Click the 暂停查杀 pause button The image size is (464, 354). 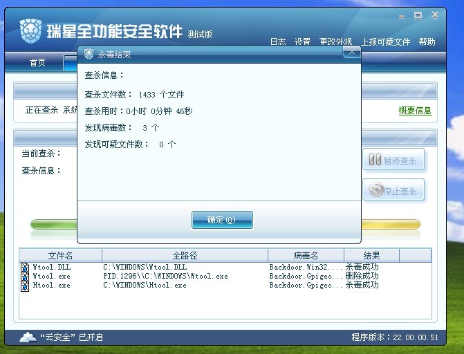coord(393,160)
